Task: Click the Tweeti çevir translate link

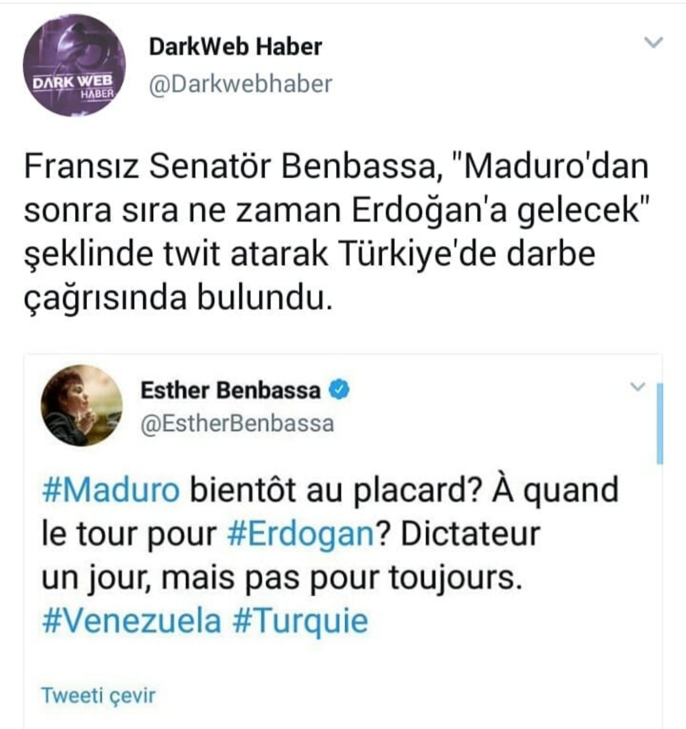Action: pyautogui.click(x=98, y=695)
